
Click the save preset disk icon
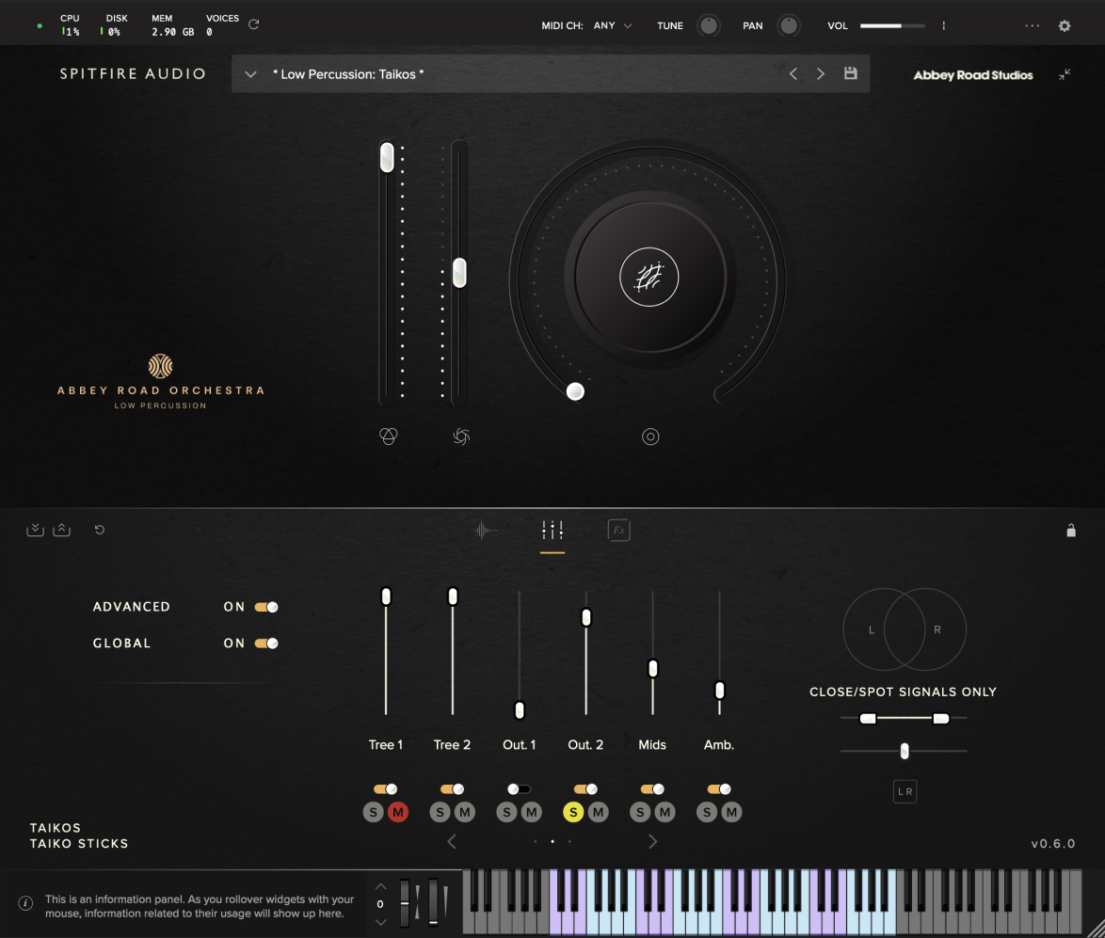pos(850,73)
